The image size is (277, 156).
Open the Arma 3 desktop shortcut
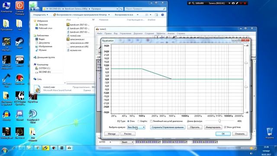[x=19, y=61]
